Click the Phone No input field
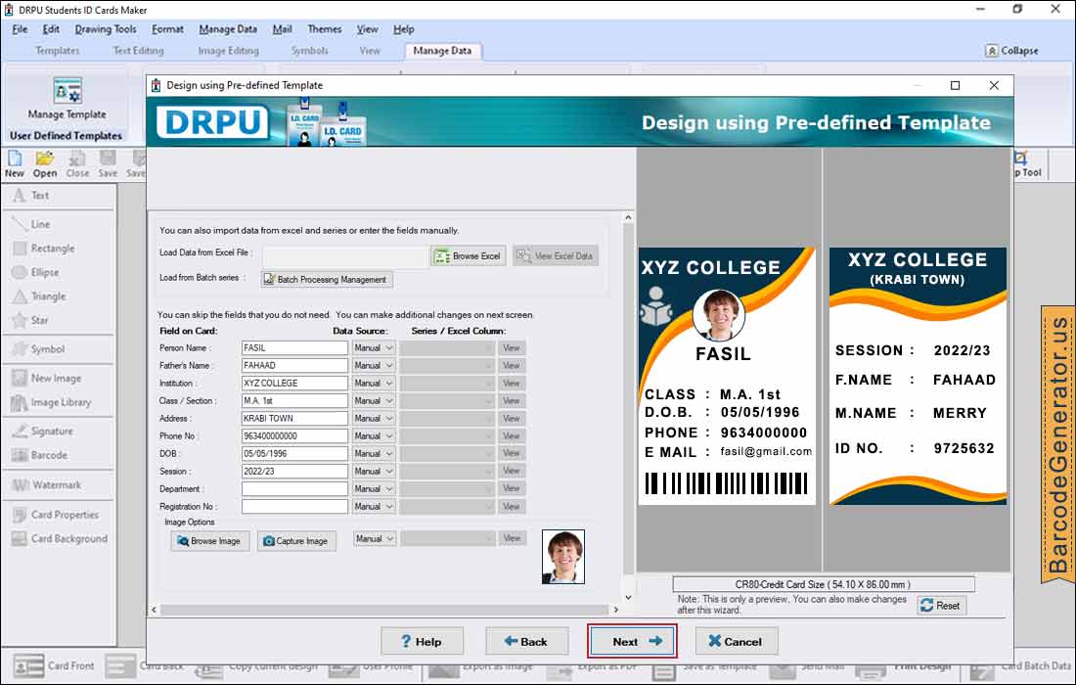This screenshot has width=1076, height=685. click(295, 435)
